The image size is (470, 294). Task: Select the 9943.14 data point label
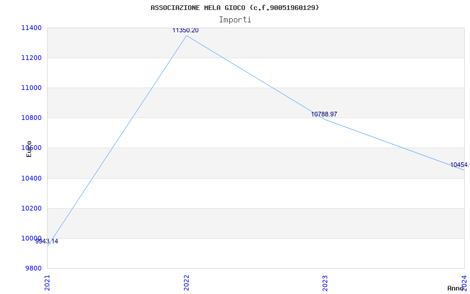click(x=47, y=241)
